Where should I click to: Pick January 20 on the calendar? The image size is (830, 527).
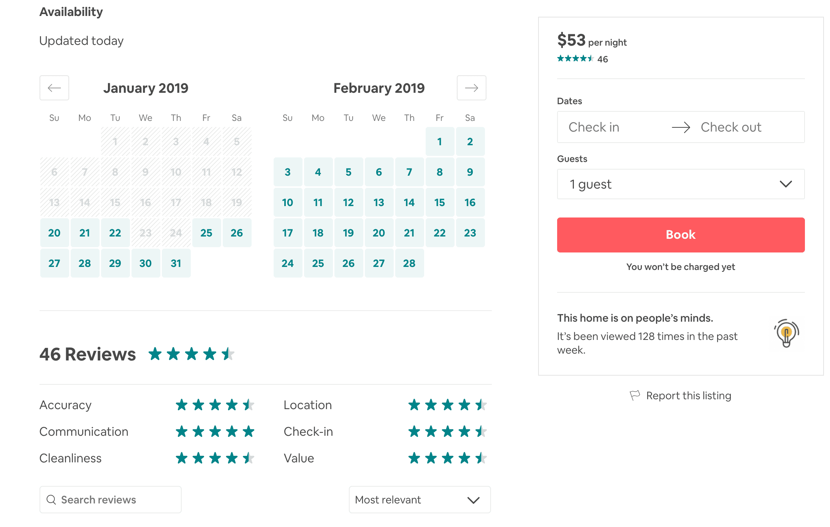click(x=54, y=233)
